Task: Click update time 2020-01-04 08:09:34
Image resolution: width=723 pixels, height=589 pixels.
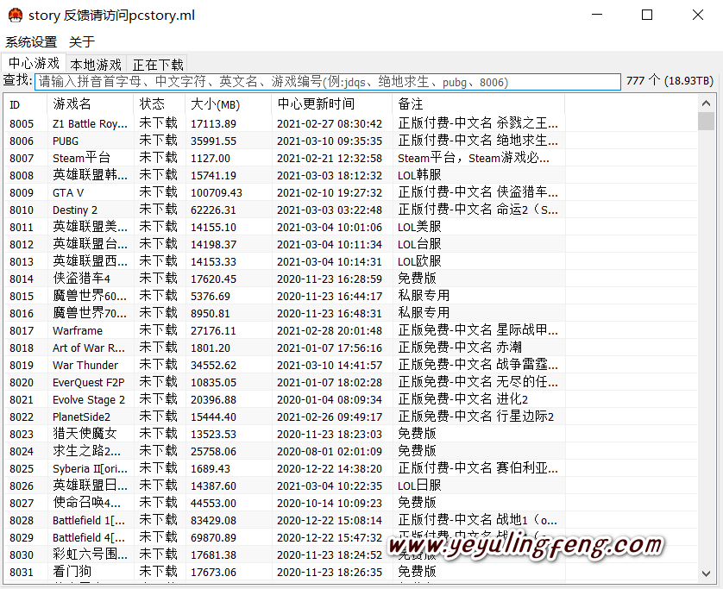Action: coord(330,400)
